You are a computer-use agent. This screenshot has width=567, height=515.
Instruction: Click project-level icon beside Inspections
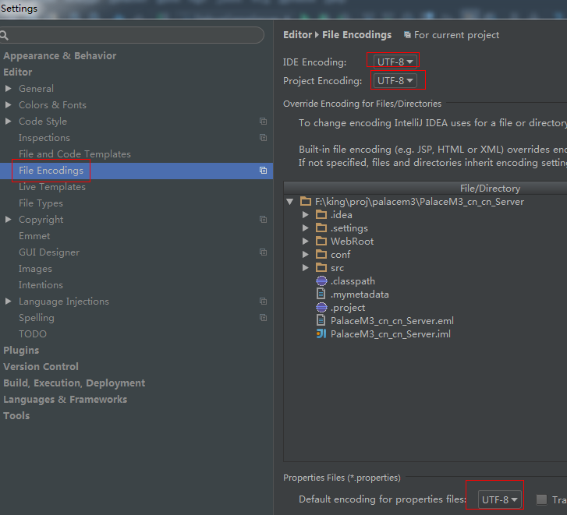tap(264, 138)
